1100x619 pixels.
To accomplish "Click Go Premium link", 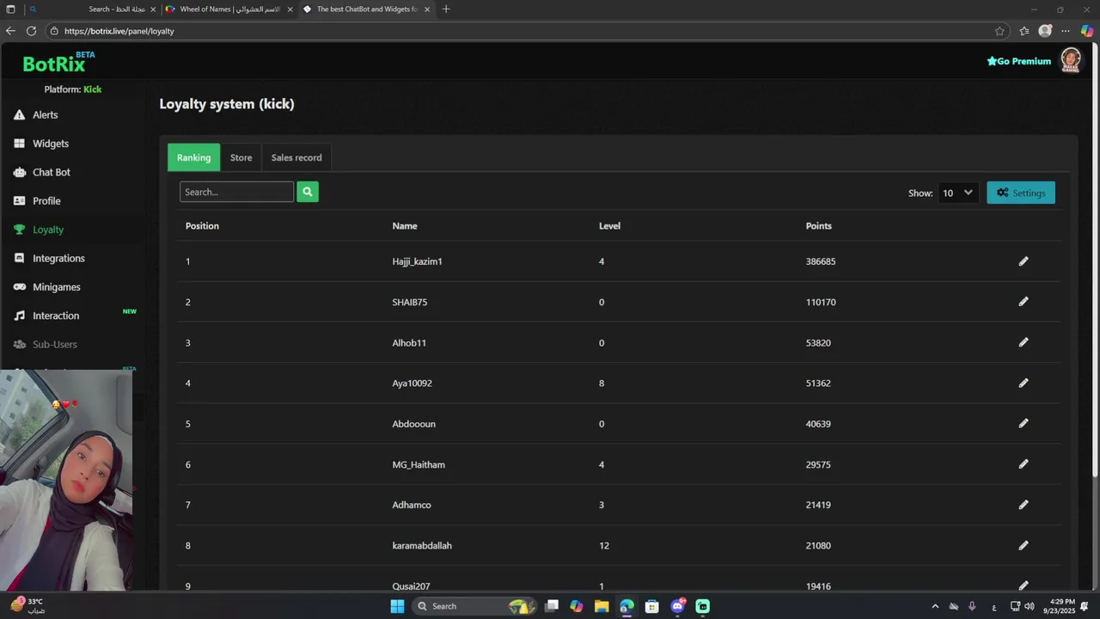I will (1019, 61).
